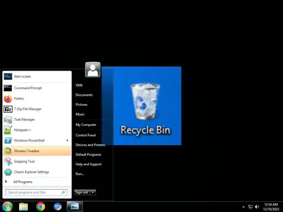Open Default Programs

point(88,155)
